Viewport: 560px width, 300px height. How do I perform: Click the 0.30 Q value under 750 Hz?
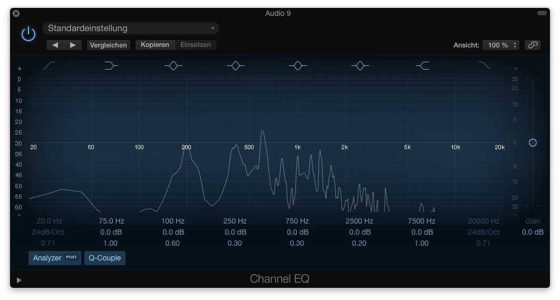[x=297, y=243]
